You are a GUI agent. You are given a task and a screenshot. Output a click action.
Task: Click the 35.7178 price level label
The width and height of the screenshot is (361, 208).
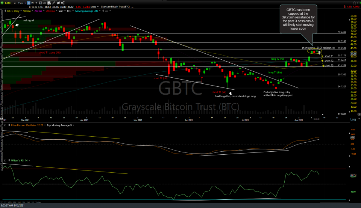pos(342,56)
